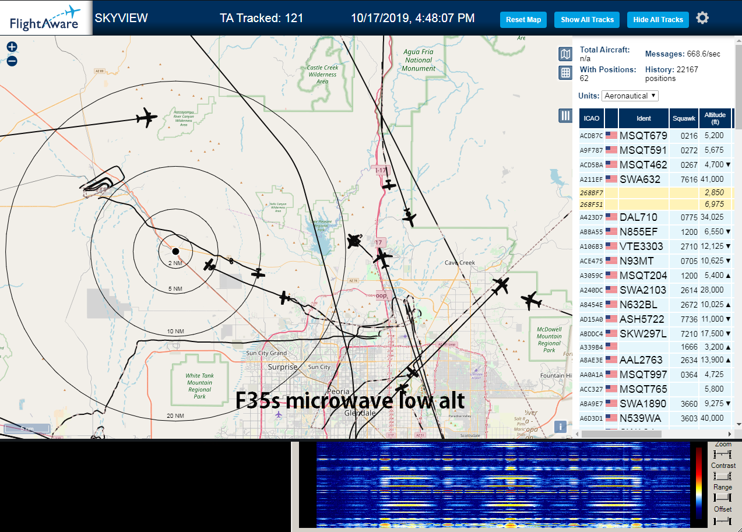Adjust the waterfall Zoom slider
The height and width of the screenshot is (532, 742).
coord(722,454)
